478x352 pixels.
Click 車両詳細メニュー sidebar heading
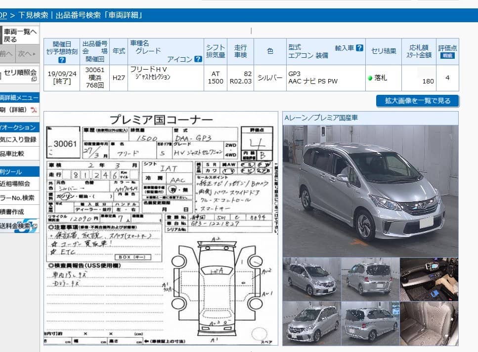19,97
